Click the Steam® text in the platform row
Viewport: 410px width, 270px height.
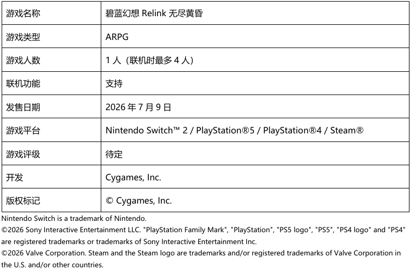point(347,130)
